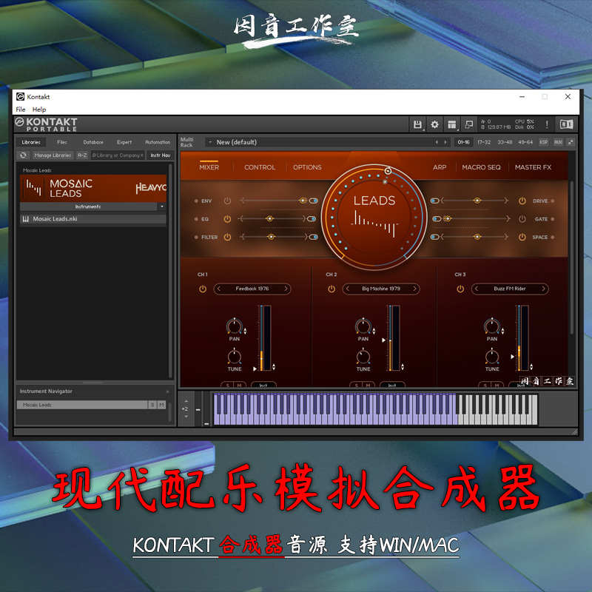Click the A-Z sort button
Viewport: 592px width, 592px height.
click(x=82, y=155)
